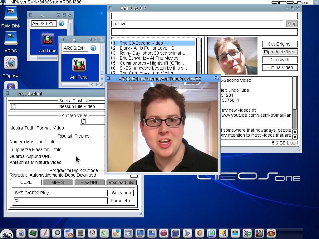Open the DOpus4 desktop icon
Screen dimensions: 319x239
pyautogui.click(x=11, y=64)
